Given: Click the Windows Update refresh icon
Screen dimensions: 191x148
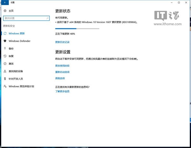Looking at the screenshot, I should 5,33.
